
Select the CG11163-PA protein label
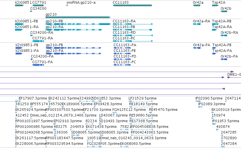[x=125, y=45]
